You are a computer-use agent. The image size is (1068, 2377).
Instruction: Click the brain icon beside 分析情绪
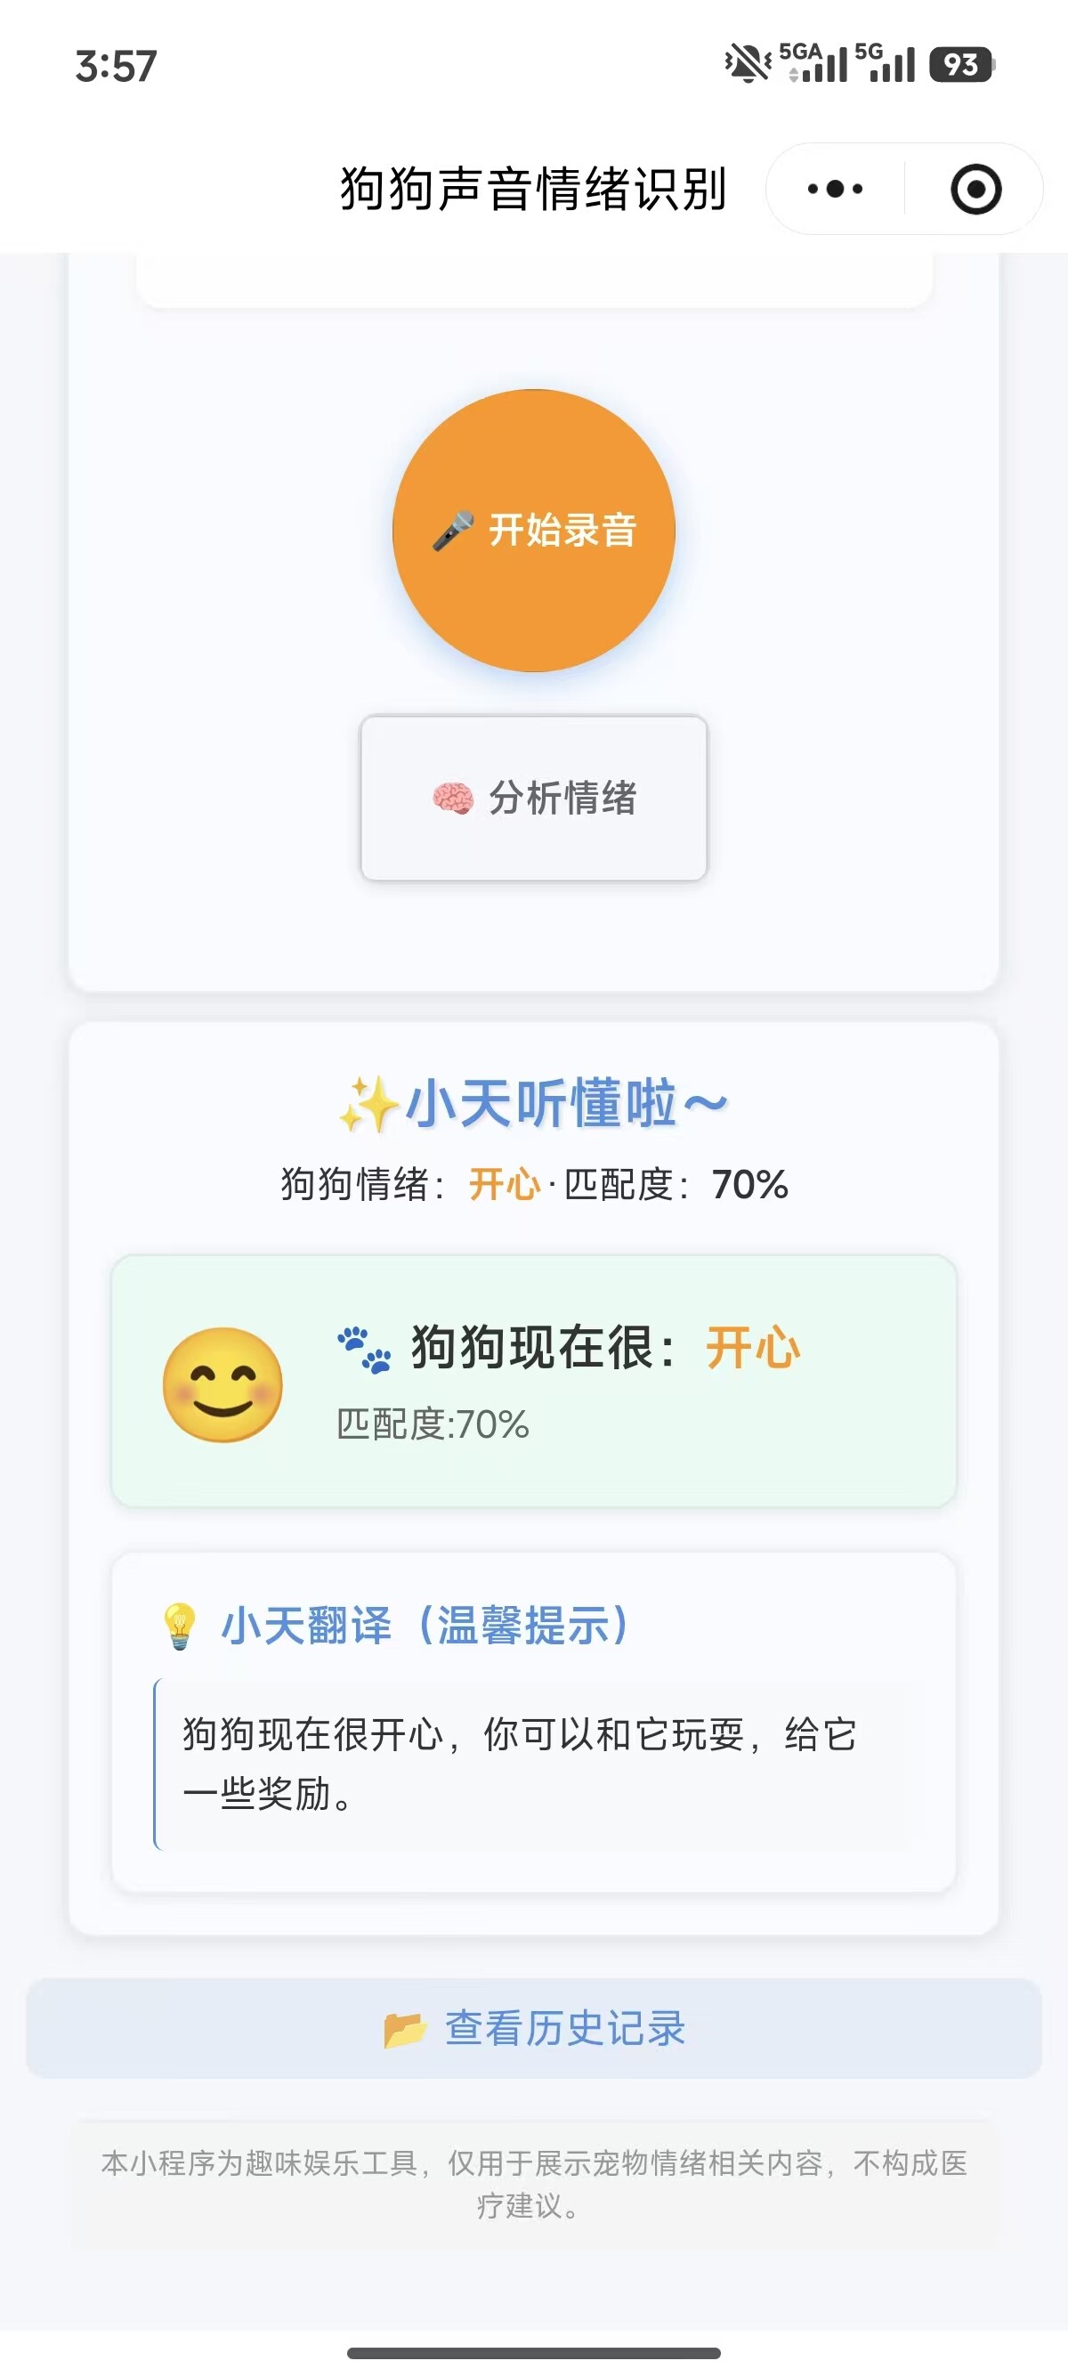click(x=453, y=799)
